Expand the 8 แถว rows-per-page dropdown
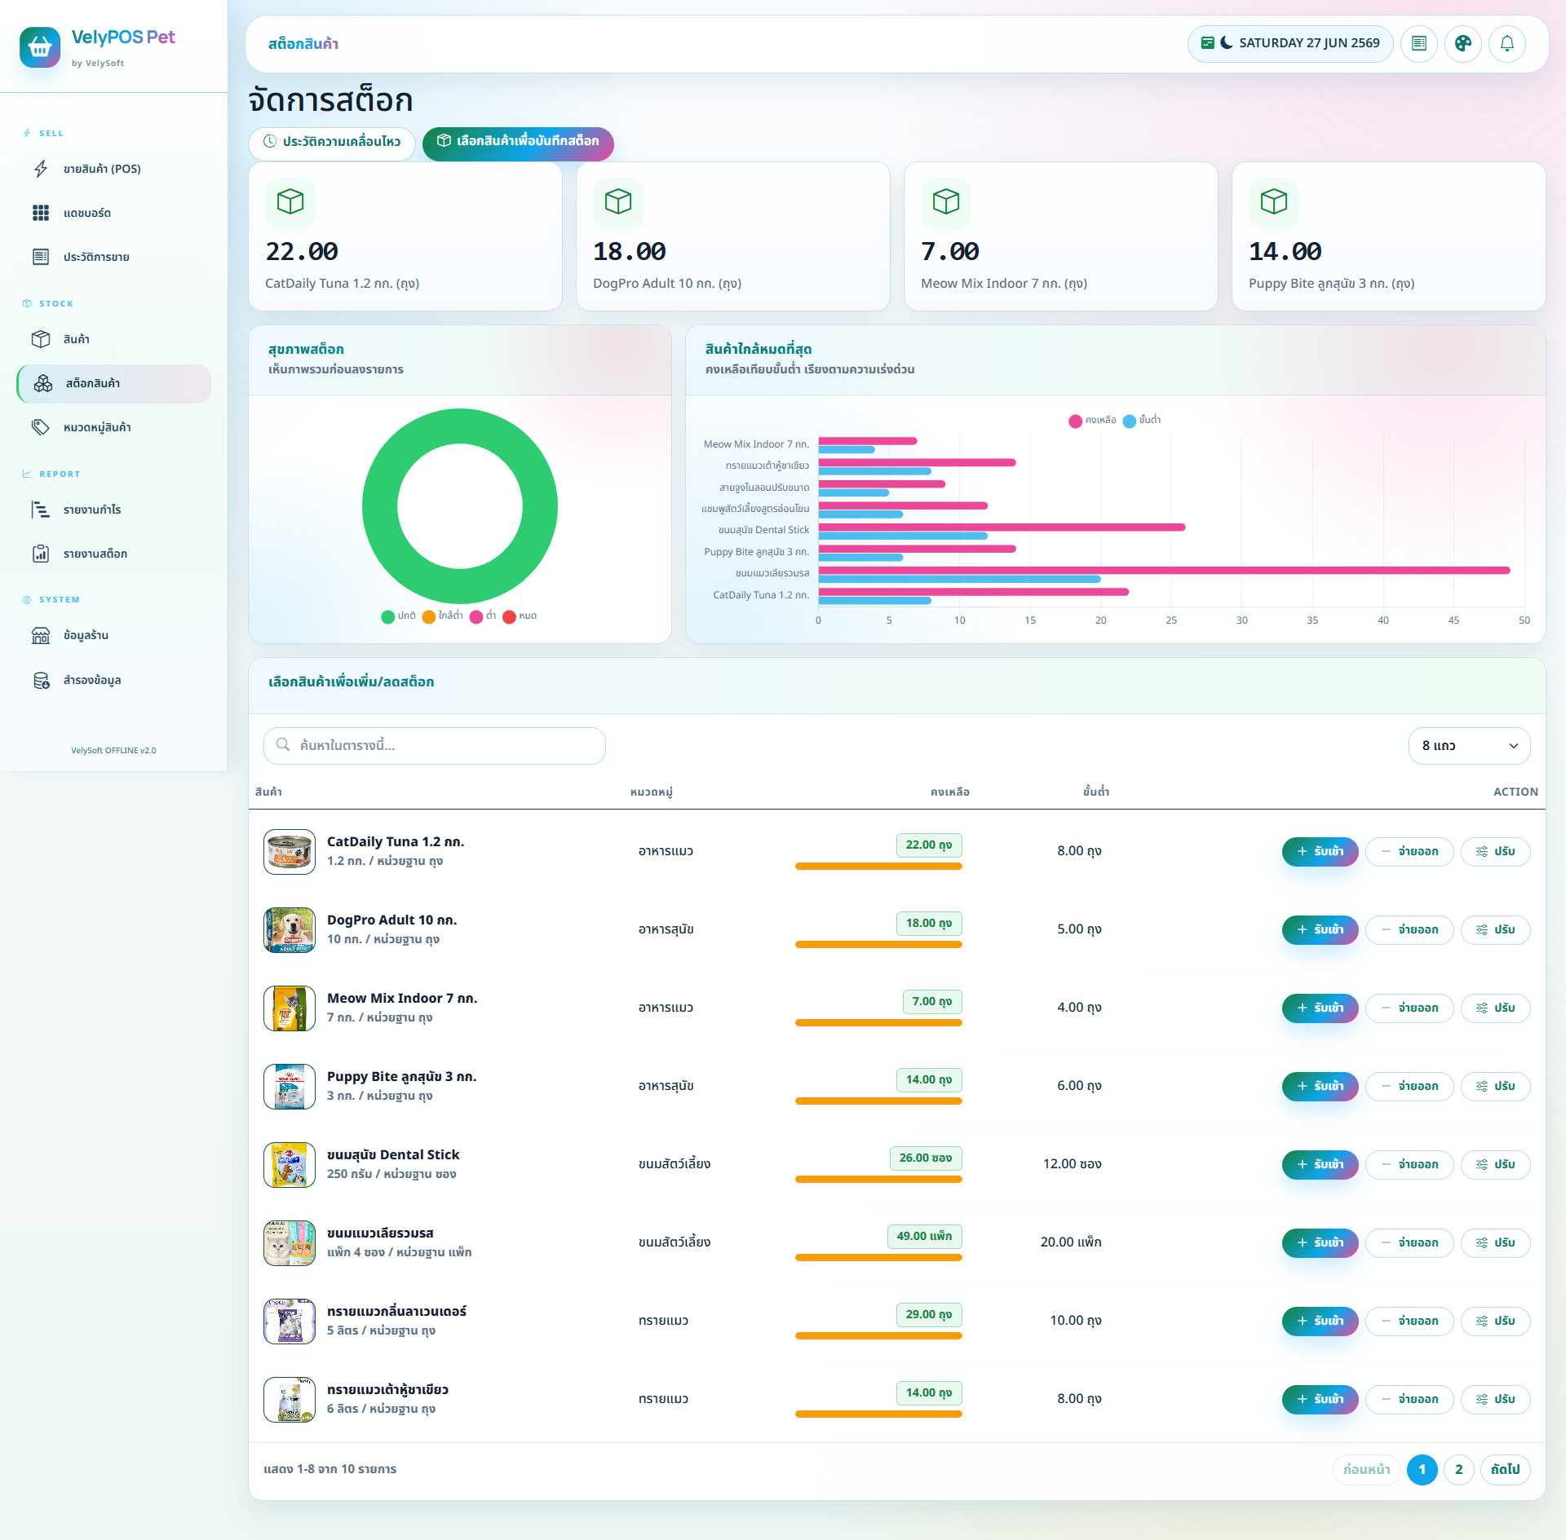This screenshot has width=1566, height=1540. 1469,745
